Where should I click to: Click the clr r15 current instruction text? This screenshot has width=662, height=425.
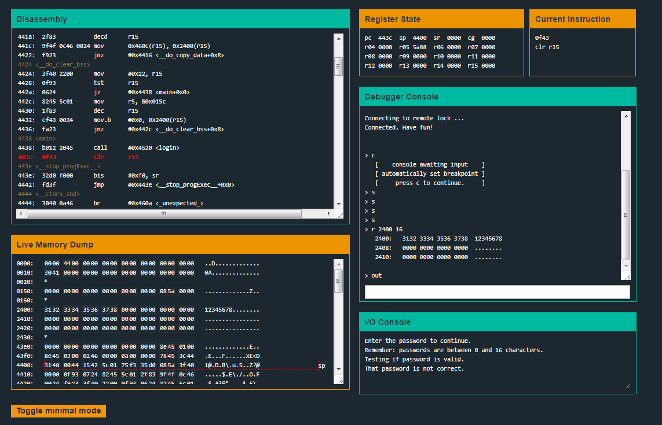click(547, 47)
